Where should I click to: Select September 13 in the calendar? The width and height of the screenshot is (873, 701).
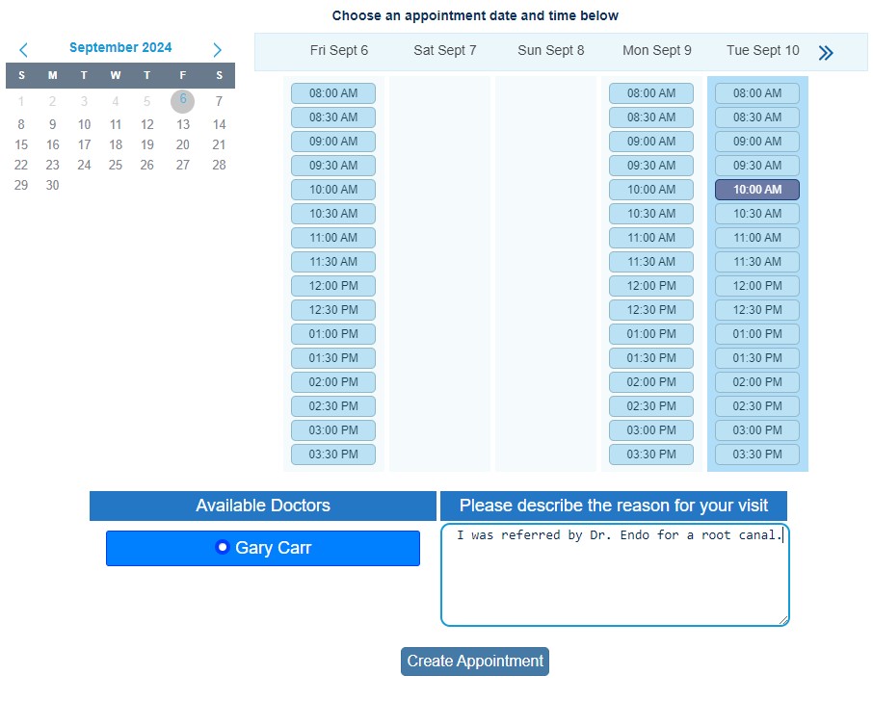click(x=183, y=124)
